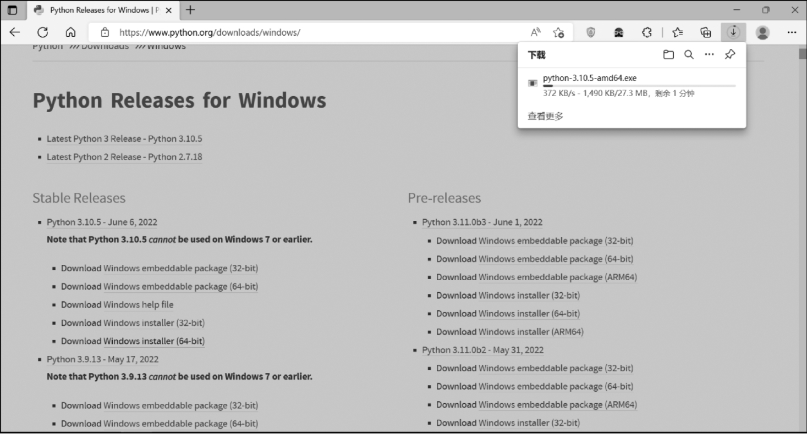Add this page to favorites

(558, 32)
